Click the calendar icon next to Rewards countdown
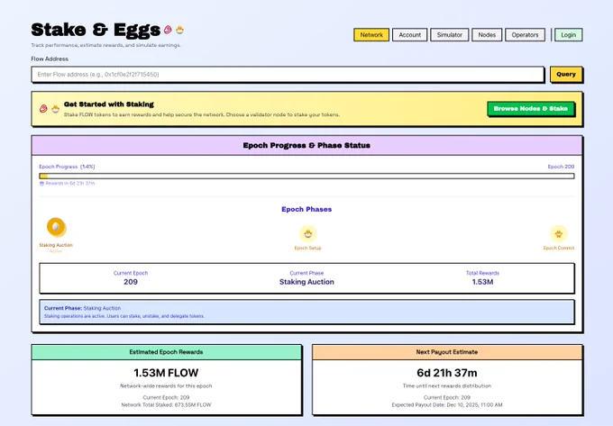Viewport: 613px width, 426px height. [41, 183]
